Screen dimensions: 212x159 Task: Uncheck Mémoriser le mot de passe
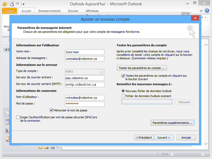click(x=51, y=110)
